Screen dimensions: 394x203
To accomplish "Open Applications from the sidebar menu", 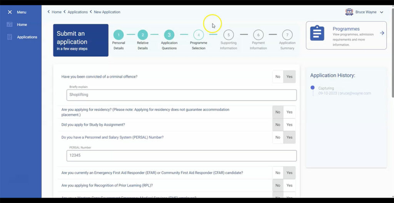I will pyautogui.click(x=27, y=37).
